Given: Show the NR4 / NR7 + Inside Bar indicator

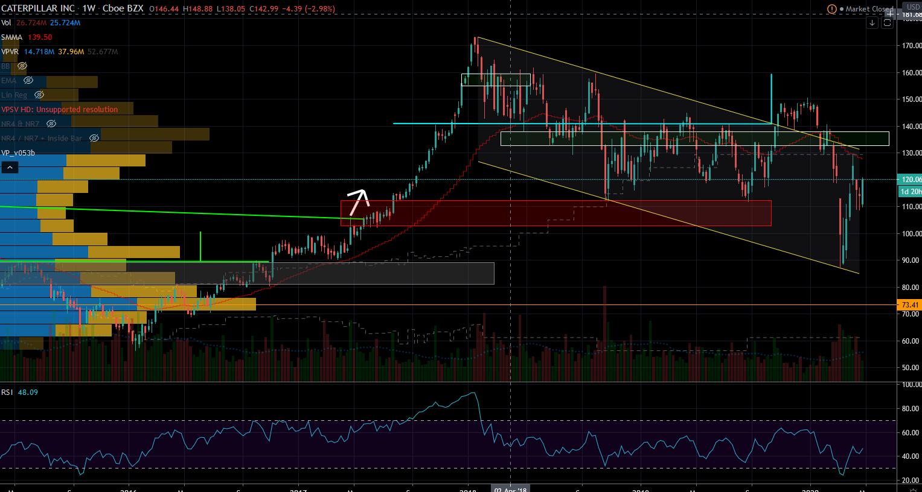Looking at the screenshot, I should [94, 138].
